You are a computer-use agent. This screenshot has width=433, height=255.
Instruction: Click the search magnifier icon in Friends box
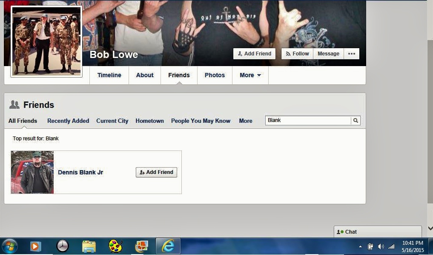[356, 120]
